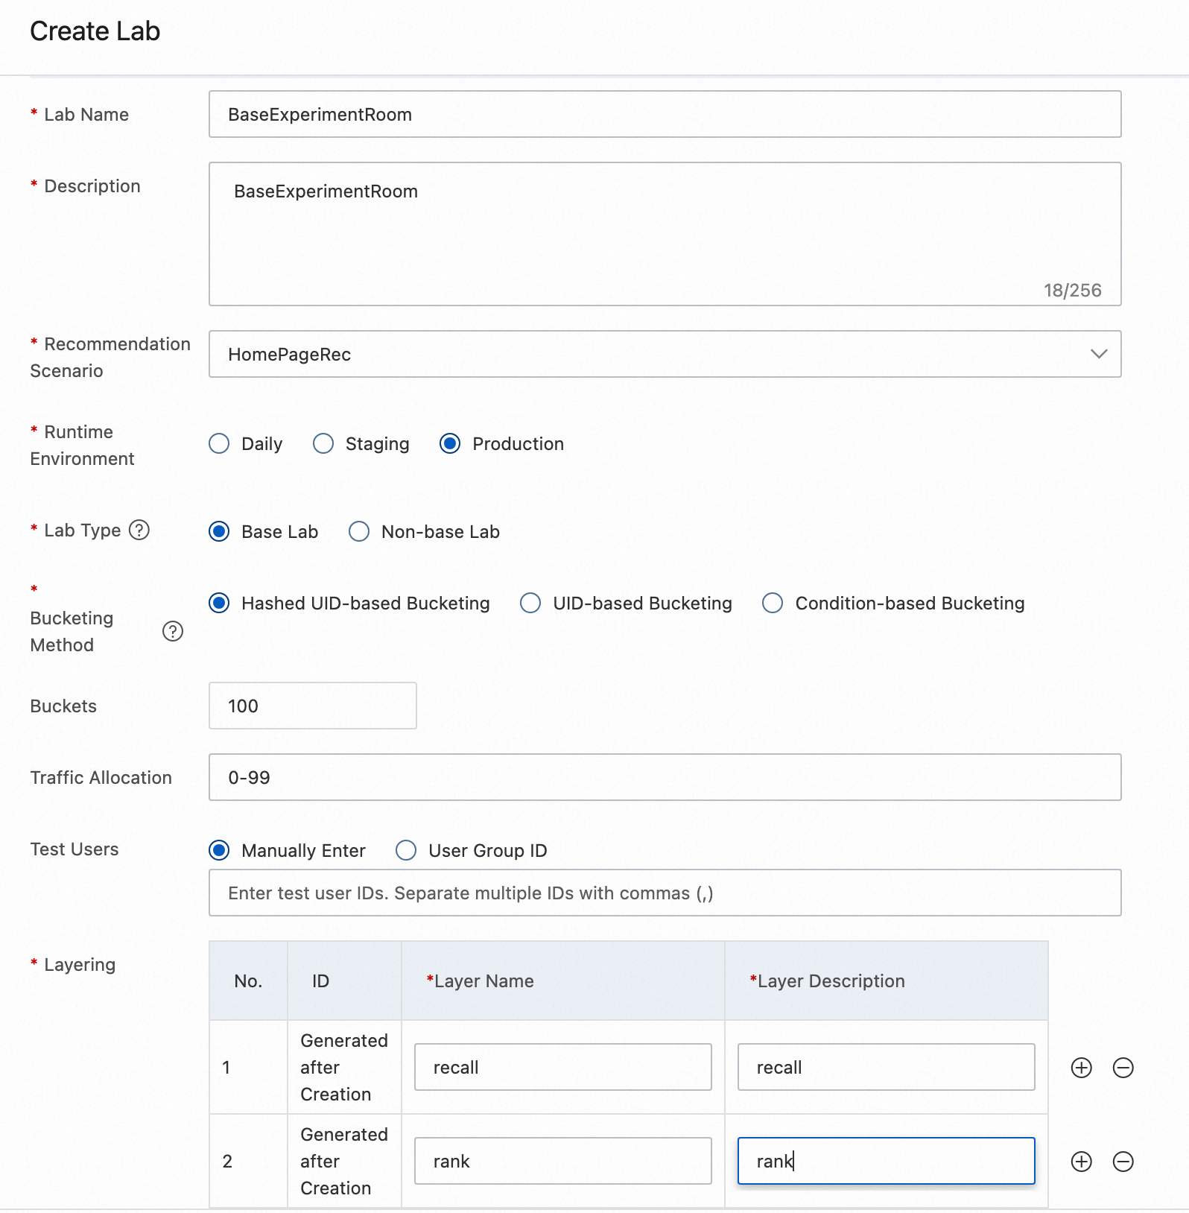1189x1213 pixels.
Task: Choose Condition-based Bucketing option
Action: [x=773, y=604]
